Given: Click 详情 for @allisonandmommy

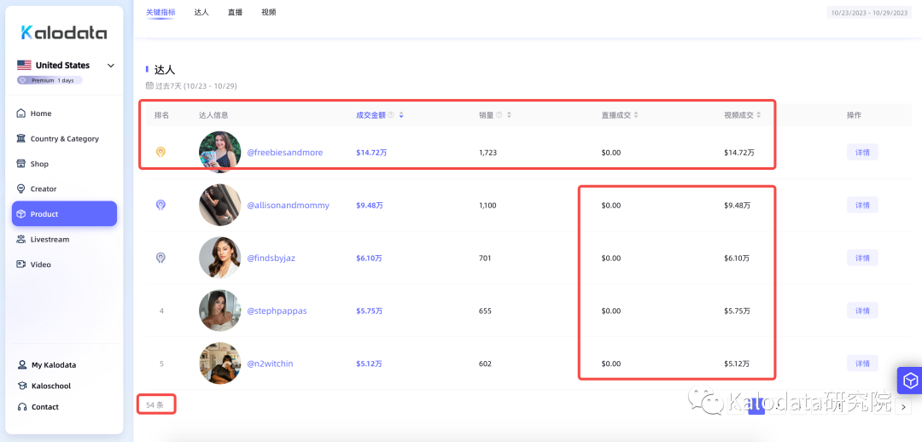Looking at the screenshot, I should point(862,205).
